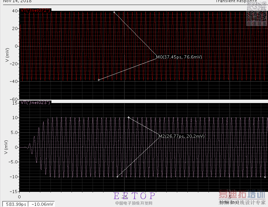Click the -10.06mV voltage readout field
This screenshot has height=207, width=268.
(x=42, y=204)
